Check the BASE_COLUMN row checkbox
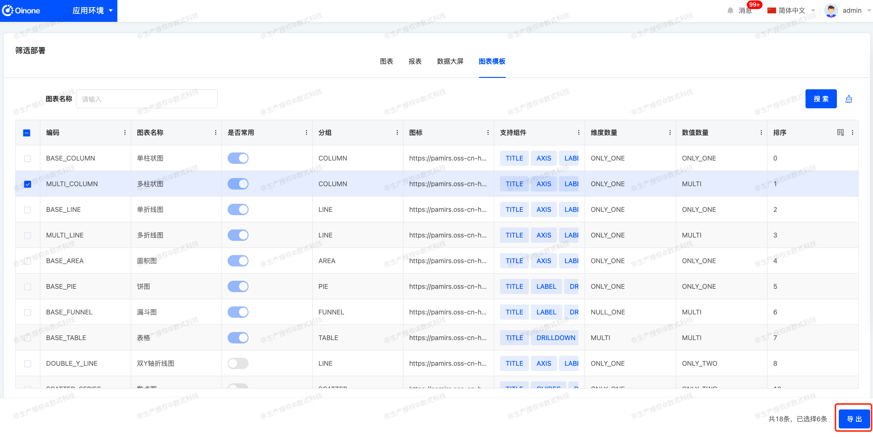873x437 pixels. pos(28,159)
